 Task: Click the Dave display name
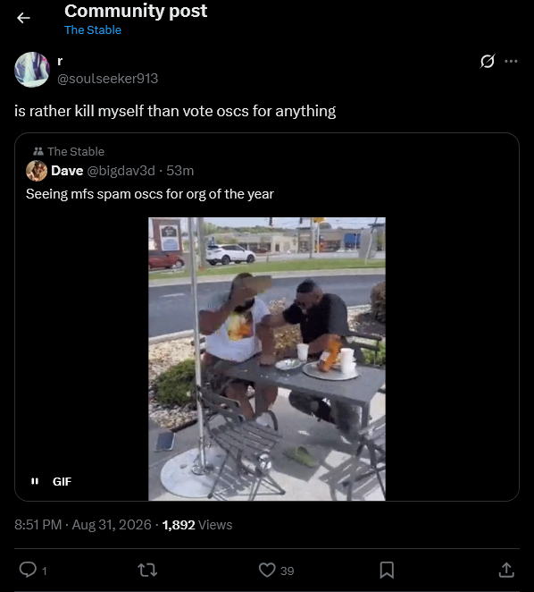pos(67,171)
